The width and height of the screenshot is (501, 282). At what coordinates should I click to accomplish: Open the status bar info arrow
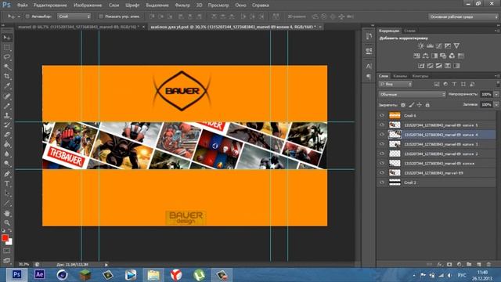[x=106, y=265]
